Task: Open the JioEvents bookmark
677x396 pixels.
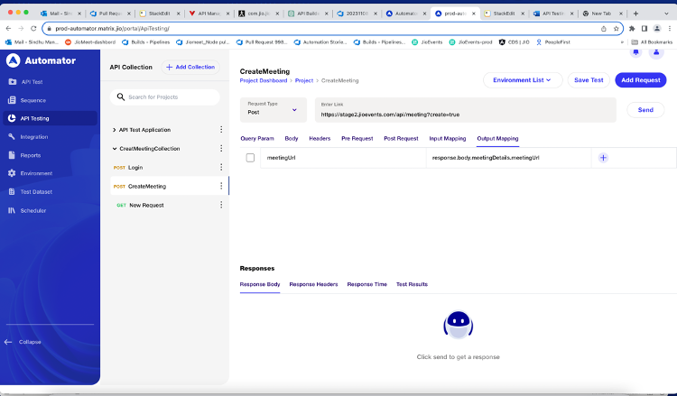Action: click(427, 42)
